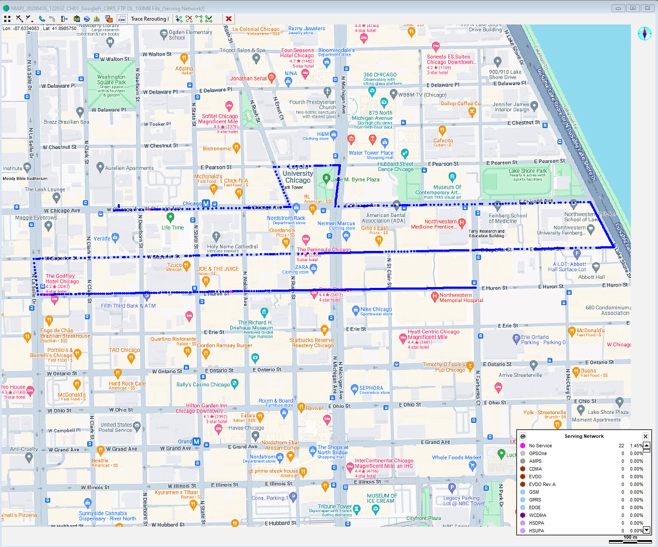Open the color legend bar tool icon
The width and height of the screenshot is (658, 547).
(64, 19)
